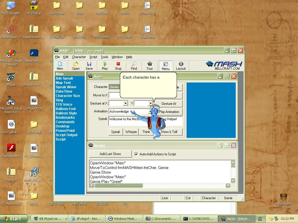Open the Layout toolbar option

pyautogui.click(x=181, y=66)
